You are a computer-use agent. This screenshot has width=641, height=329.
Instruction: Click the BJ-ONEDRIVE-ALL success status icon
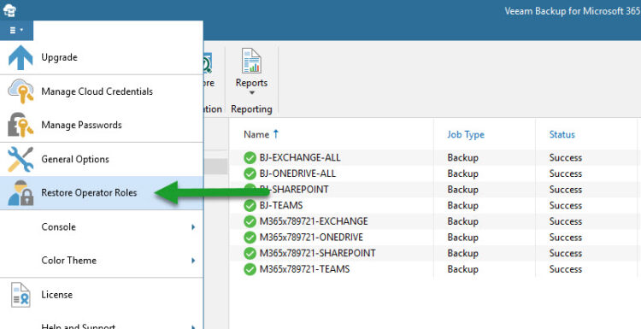pos(250,173)
